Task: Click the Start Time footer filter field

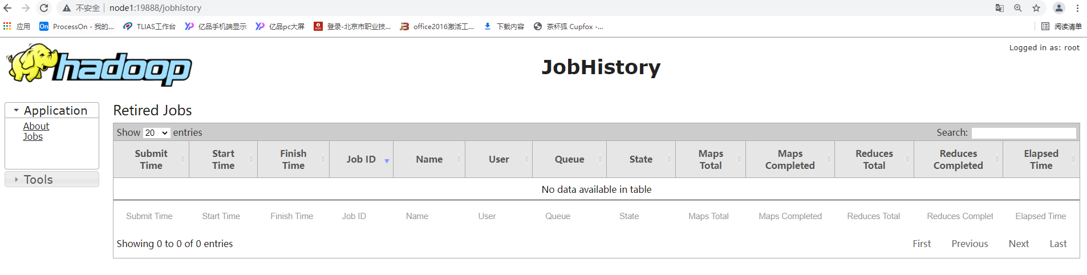Action: tap(224, 216)
